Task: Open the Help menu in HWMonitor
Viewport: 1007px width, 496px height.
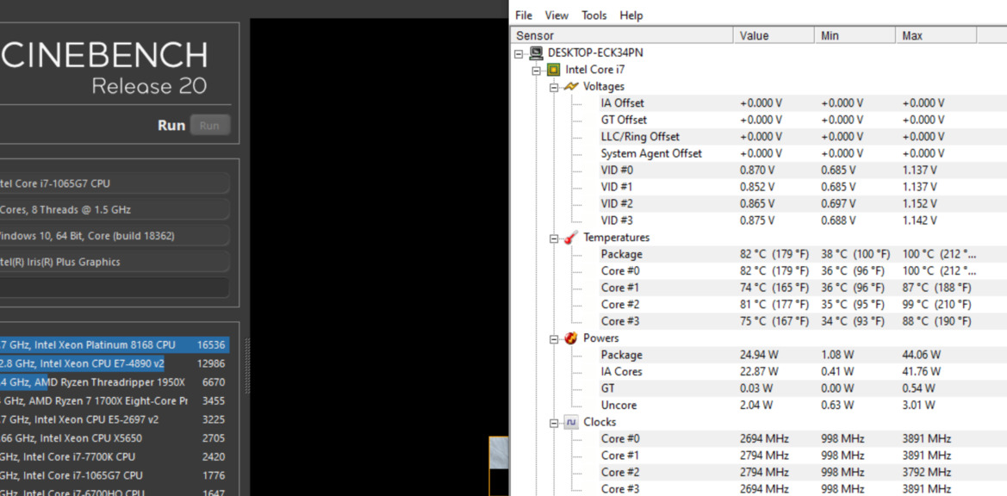Action: (631, 15)
